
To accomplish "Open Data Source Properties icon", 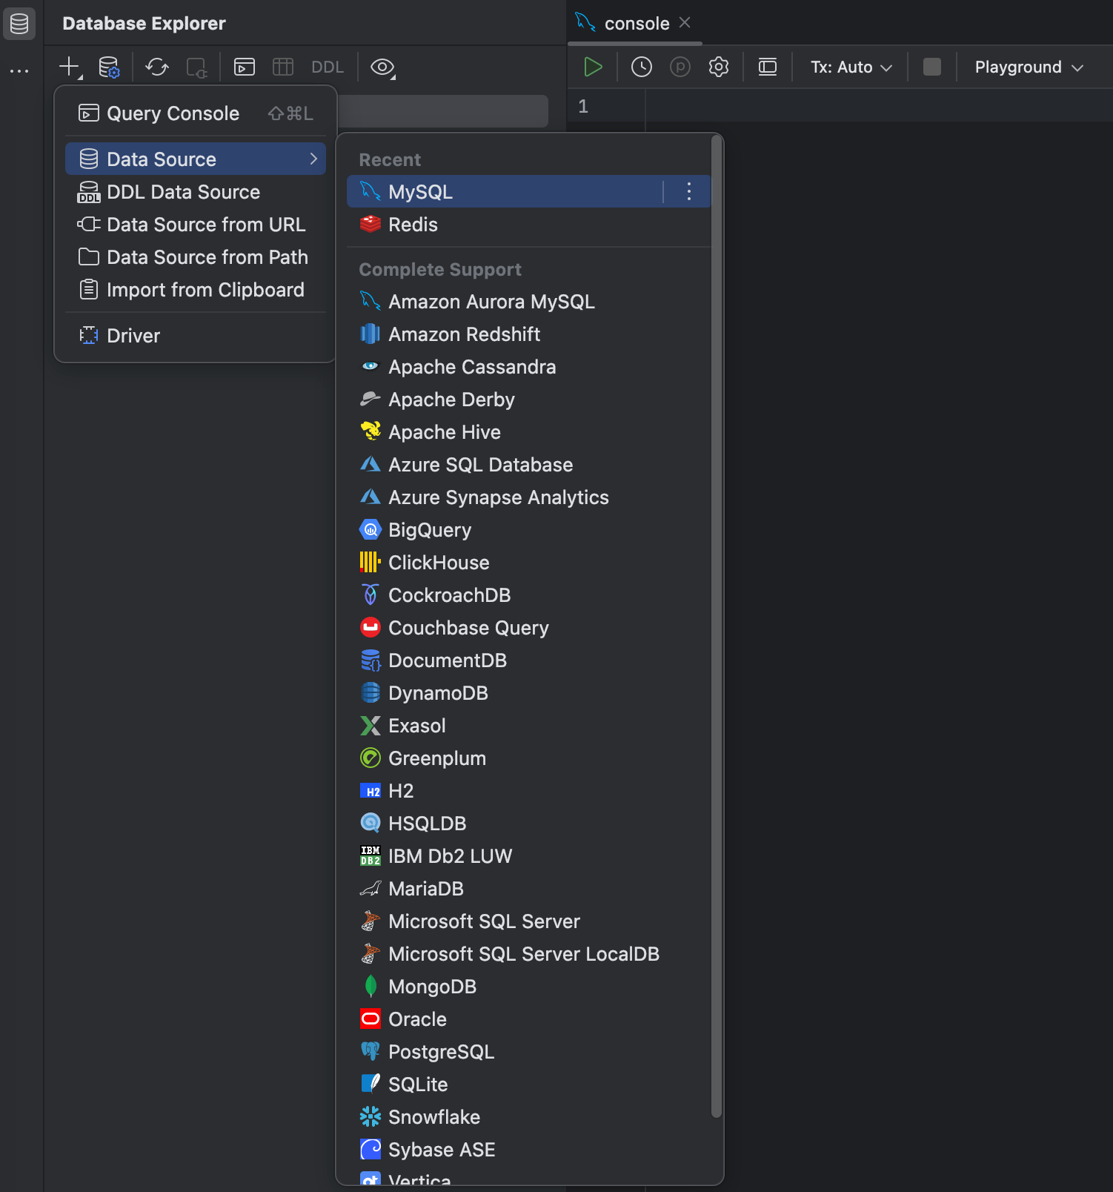I will pos(109,67).
